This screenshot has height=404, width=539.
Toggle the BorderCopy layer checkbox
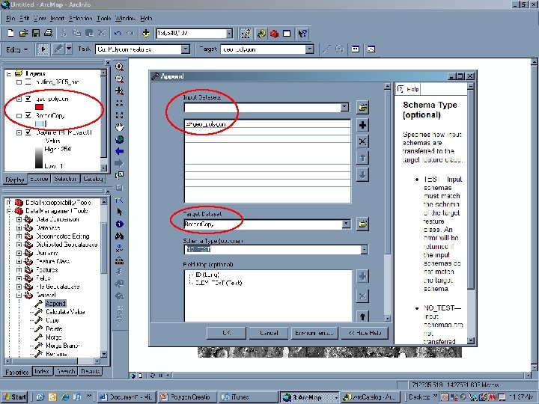(28, 116)
